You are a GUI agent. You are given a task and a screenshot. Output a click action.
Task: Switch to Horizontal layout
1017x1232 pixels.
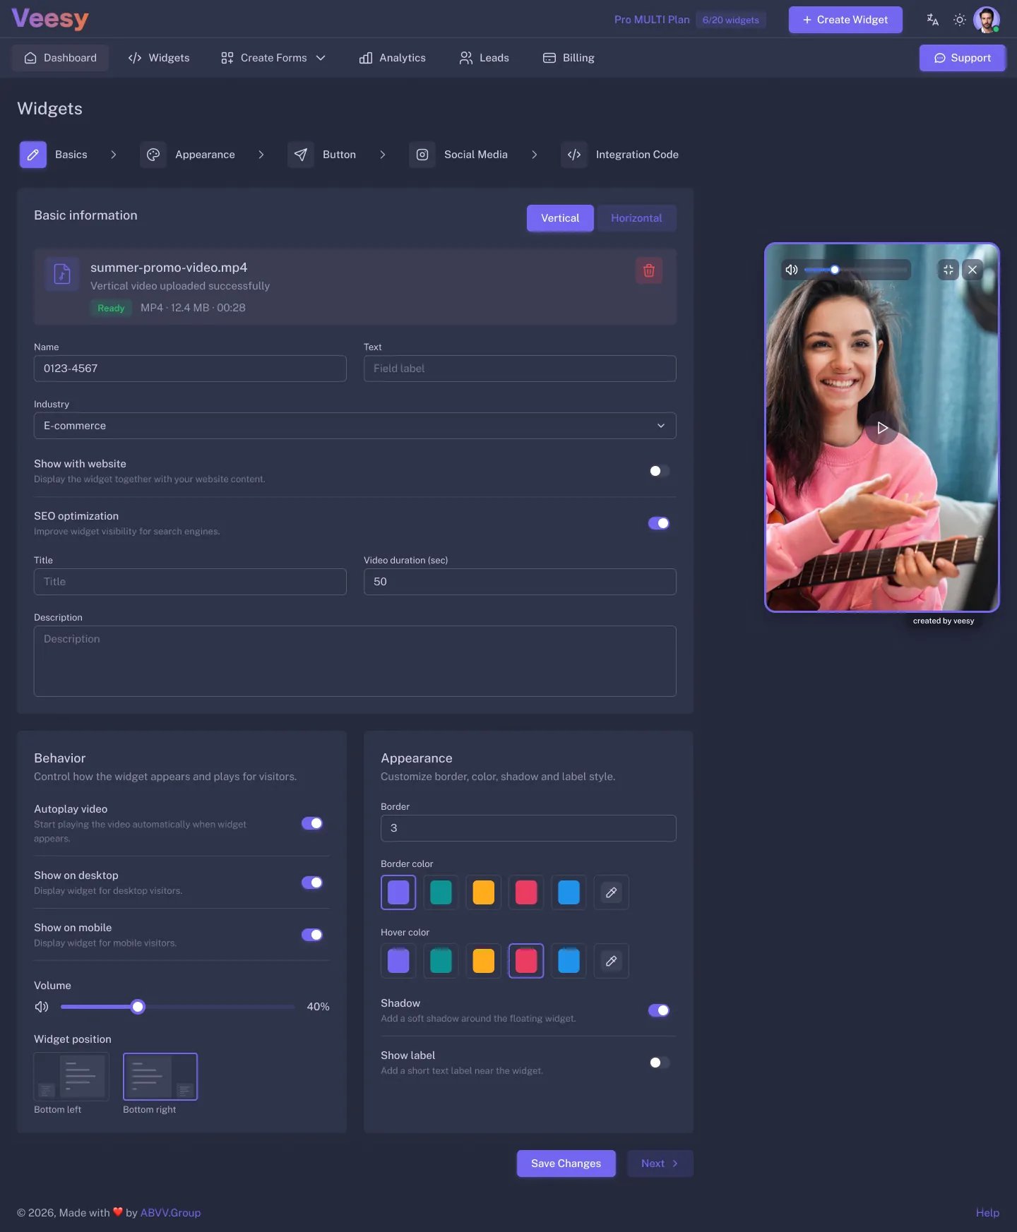pyautogui.click(x=636, y=218)
